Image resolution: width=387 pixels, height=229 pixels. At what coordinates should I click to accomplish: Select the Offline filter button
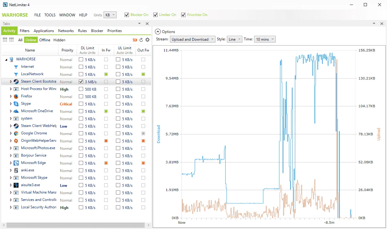[45, 40]
